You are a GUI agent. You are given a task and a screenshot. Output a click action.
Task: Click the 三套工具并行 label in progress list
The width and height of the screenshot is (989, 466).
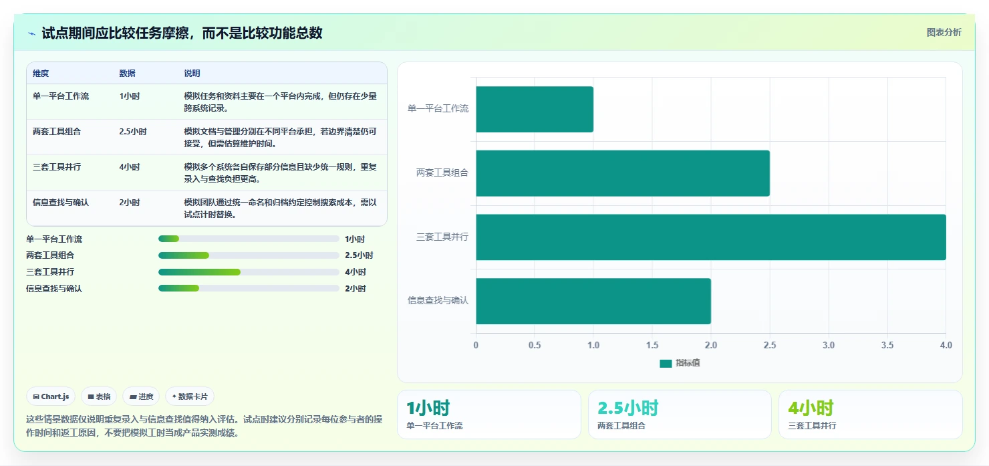pos(50,272)
